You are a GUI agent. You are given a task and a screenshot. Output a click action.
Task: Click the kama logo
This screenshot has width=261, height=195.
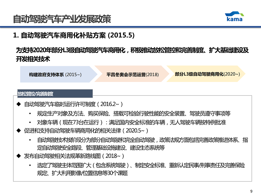pos(234,16)
